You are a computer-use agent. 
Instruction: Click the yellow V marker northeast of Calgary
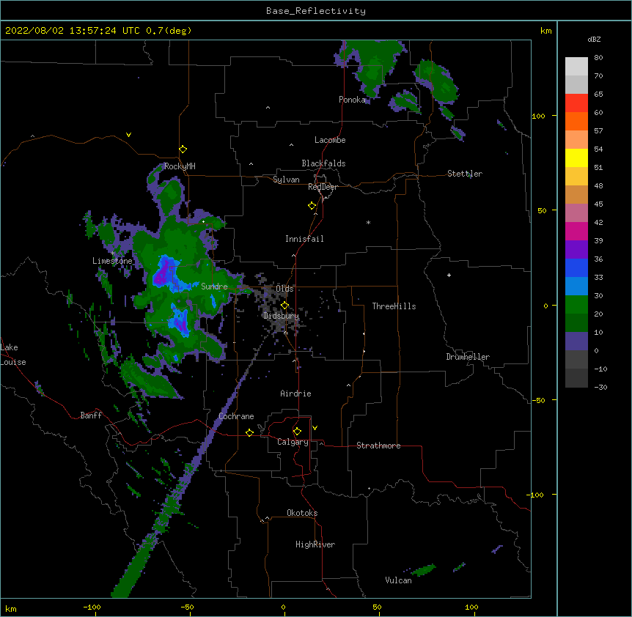tap(315, 428)
